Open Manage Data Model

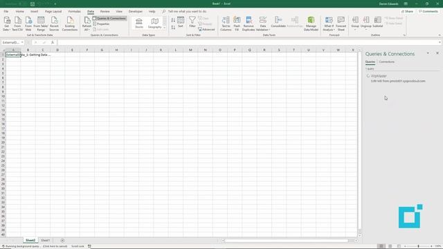tap(311, 24)
